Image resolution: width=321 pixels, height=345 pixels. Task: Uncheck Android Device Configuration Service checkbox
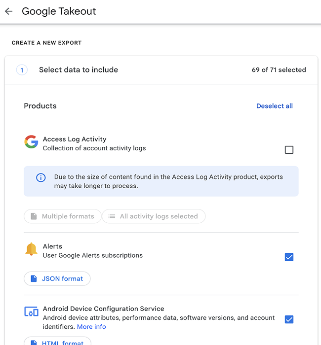pos(289,319)
